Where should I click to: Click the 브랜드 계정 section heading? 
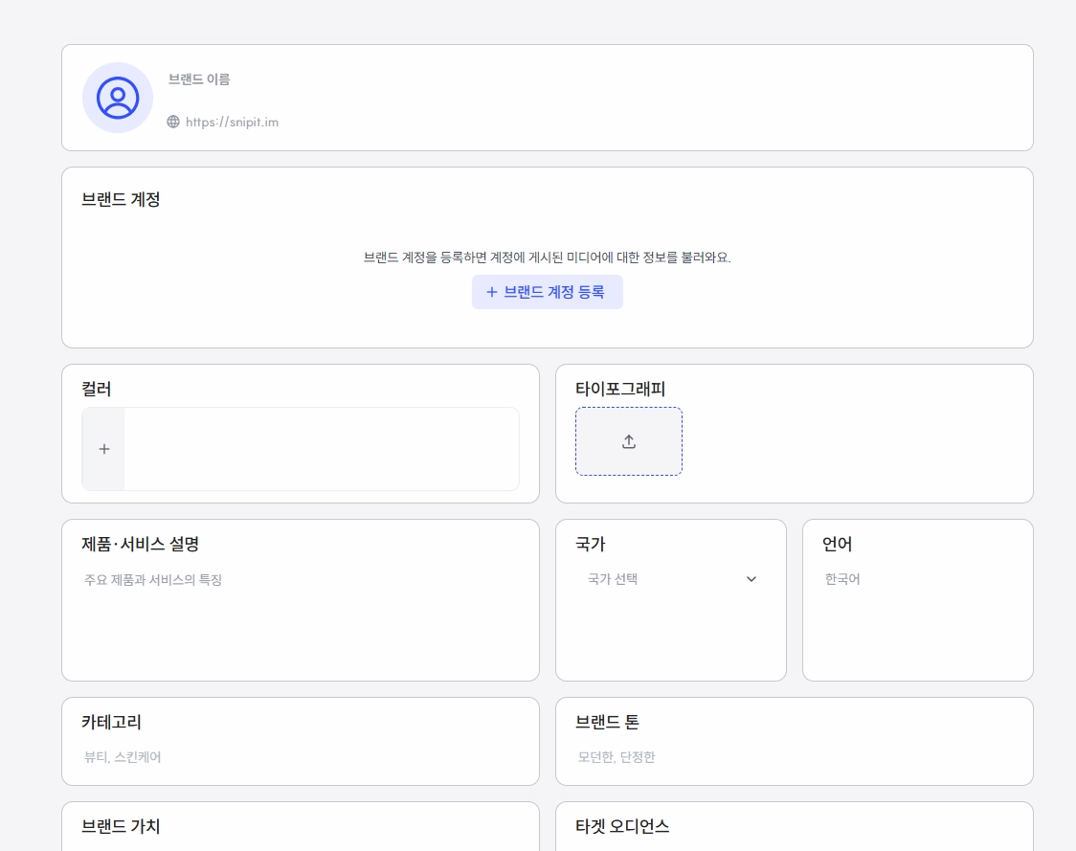[121, 199]
